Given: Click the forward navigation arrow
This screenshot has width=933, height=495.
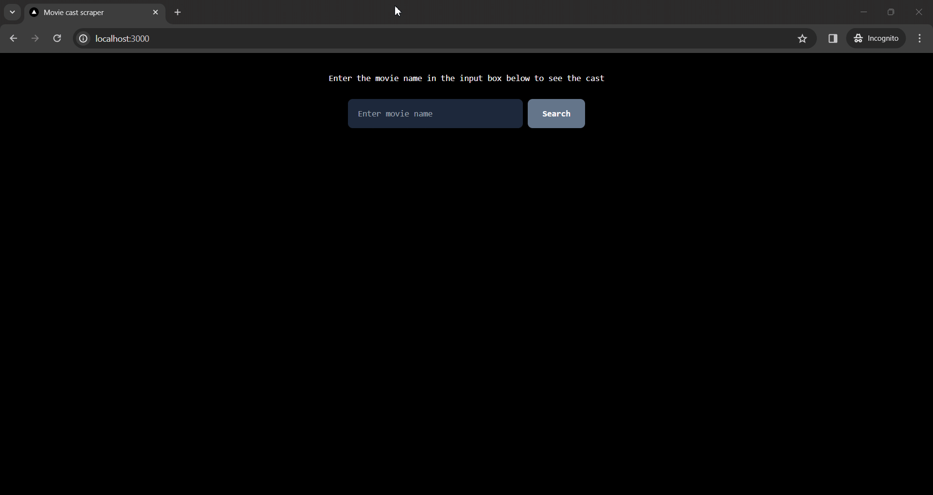Looking at the screenshot, I should (x=35, y=38).
